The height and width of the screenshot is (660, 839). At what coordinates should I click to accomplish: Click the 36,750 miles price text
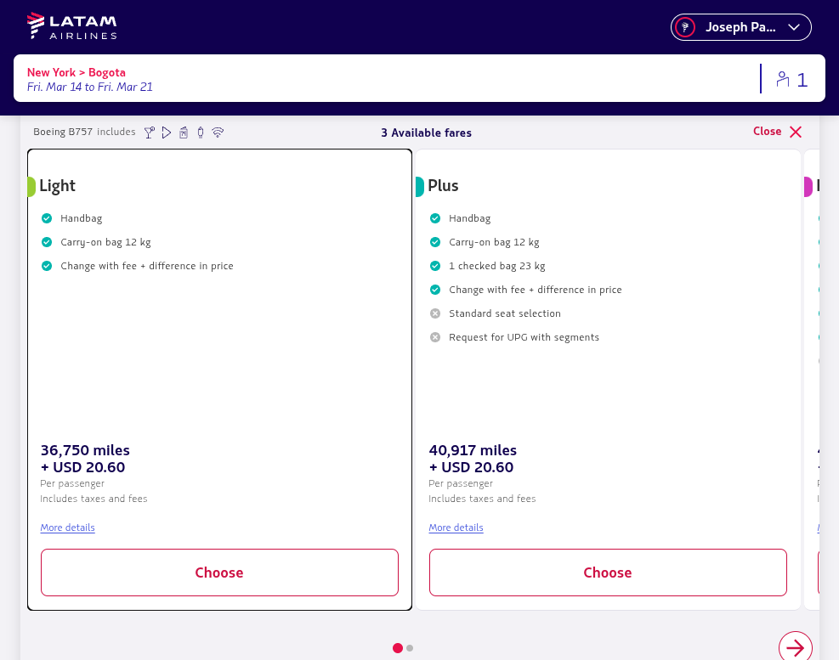click(x=85, y=450)
